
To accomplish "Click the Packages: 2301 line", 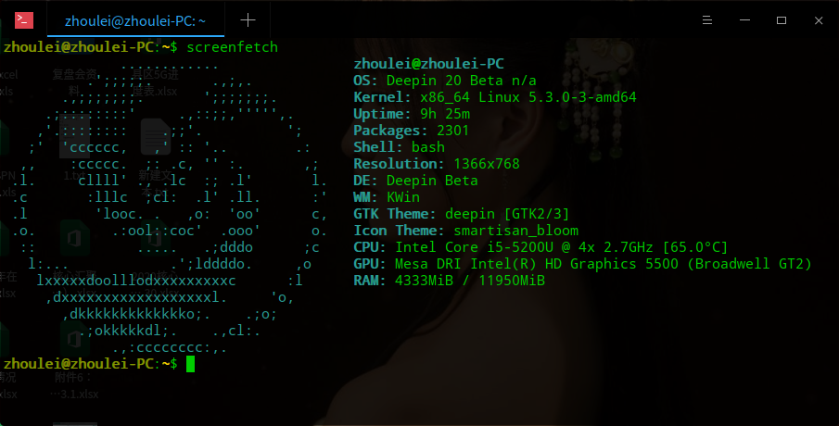I will tap(411, 131).
